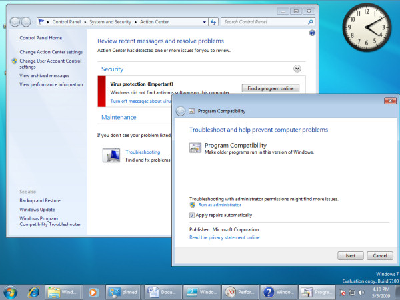
Task: Switch to the Docu... taskbar window
Action: pyautogui.click(x=163, y=292)
